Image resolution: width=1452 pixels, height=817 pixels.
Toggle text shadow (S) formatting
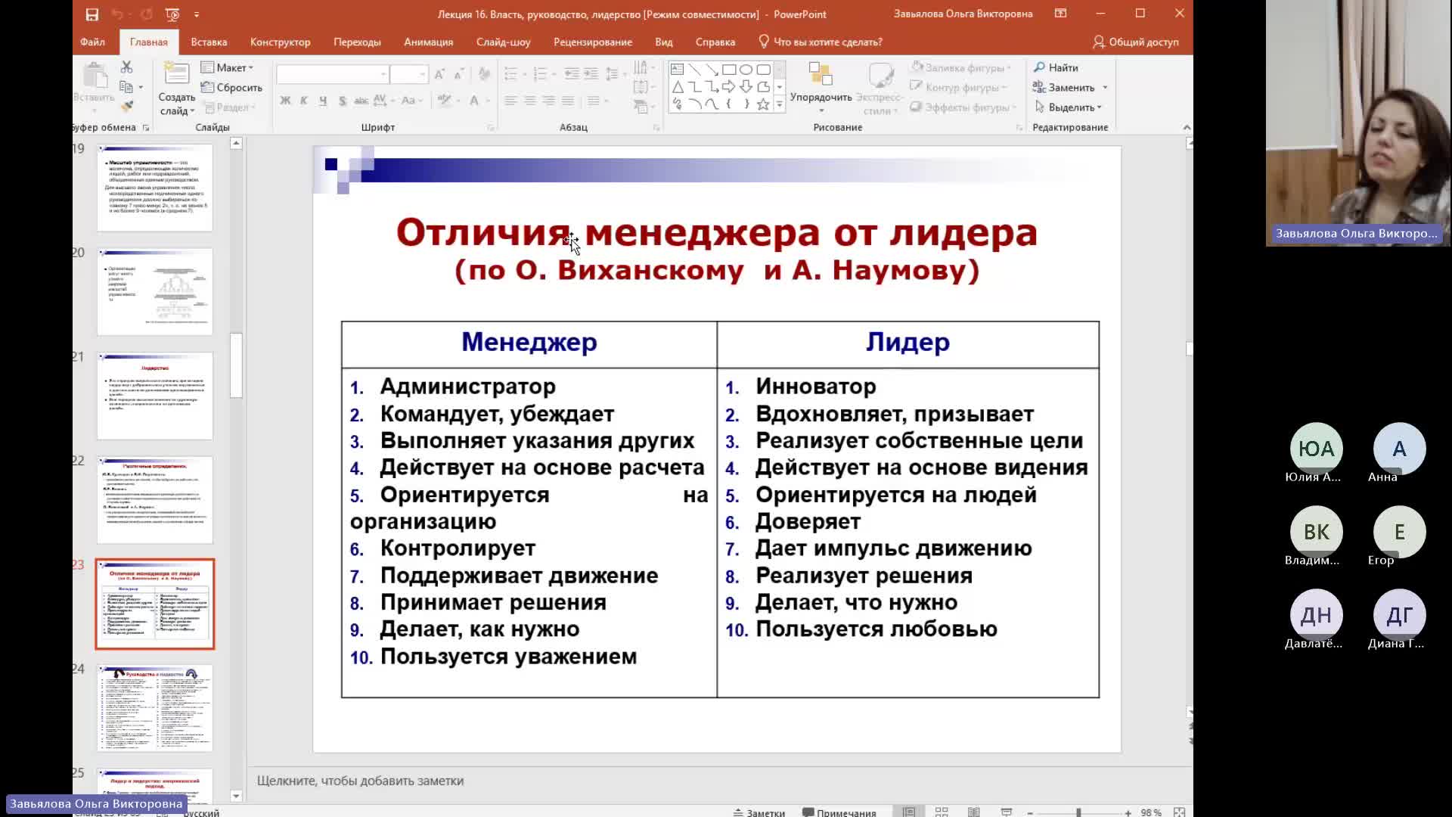tap(343, 100)
